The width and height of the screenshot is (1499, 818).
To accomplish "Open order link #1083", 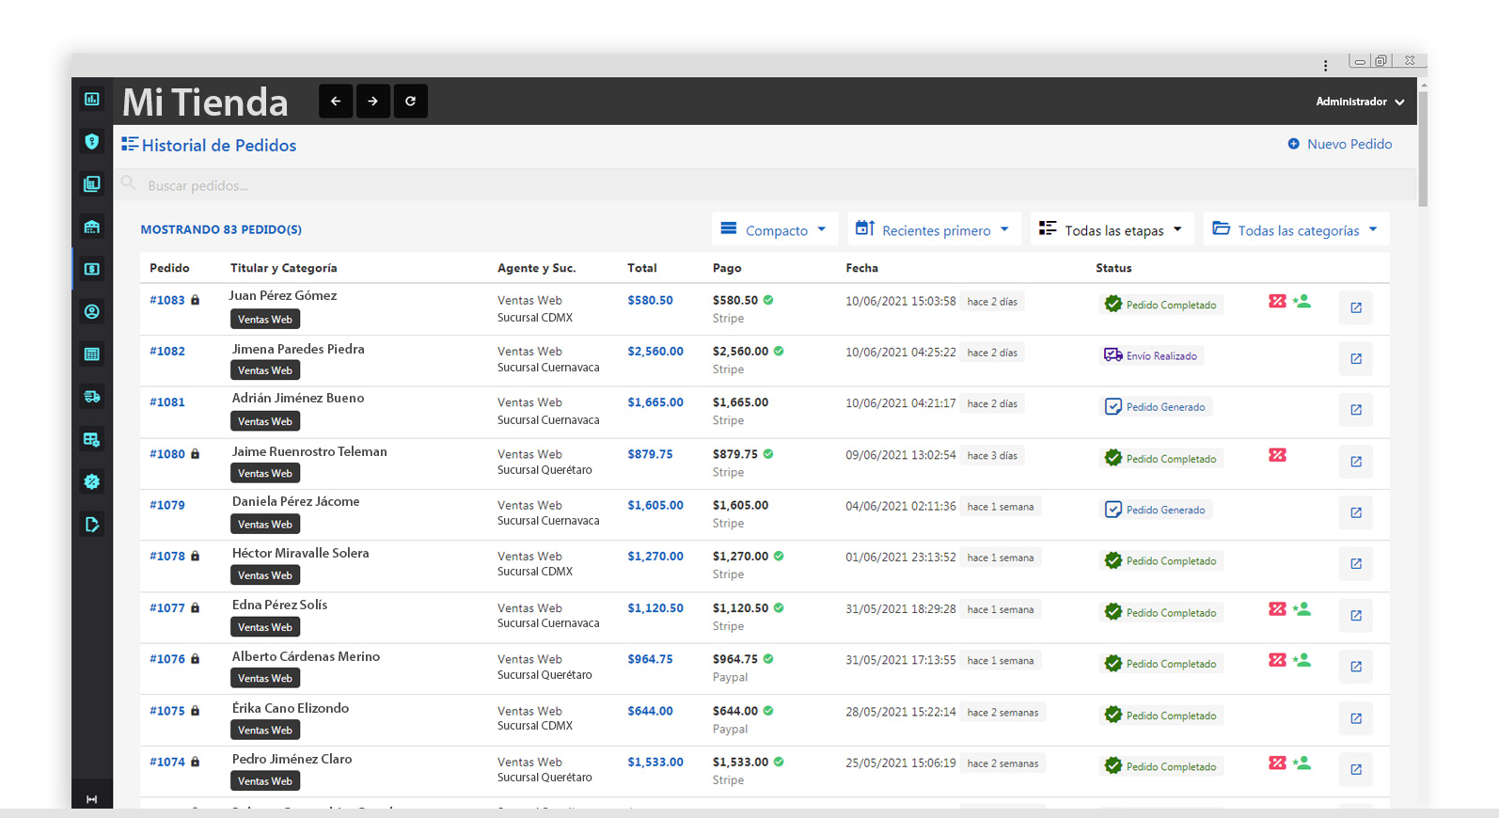I will (x=167, y=300).
